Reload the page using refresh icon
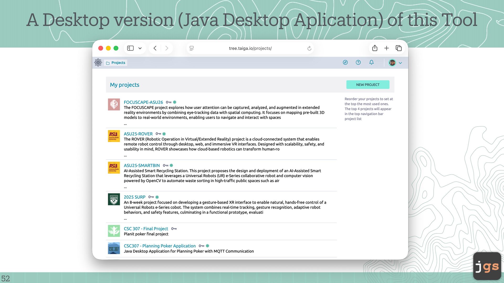This screenshot has height=283, width=504. (x=309, y=48)
